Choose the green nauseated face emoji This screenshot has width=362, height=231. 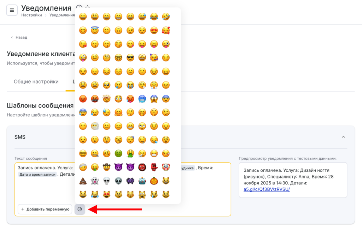pos(118,153)
